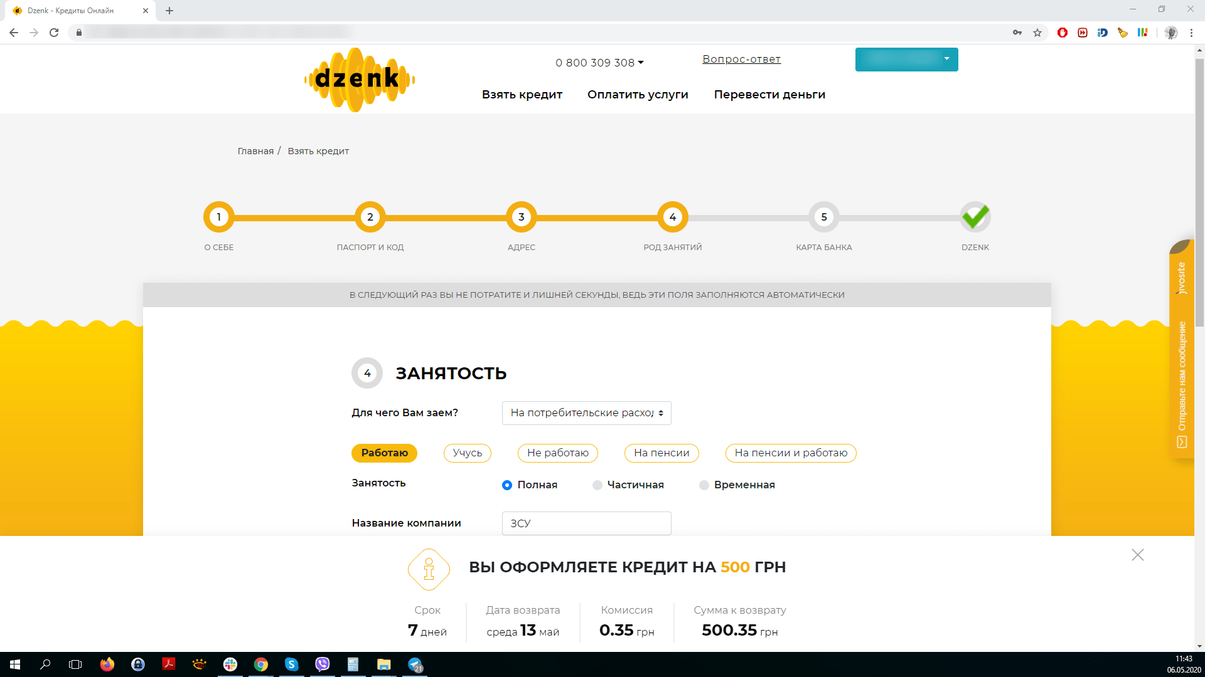
Task: Open a new browser tab
Action: [169, 11]
